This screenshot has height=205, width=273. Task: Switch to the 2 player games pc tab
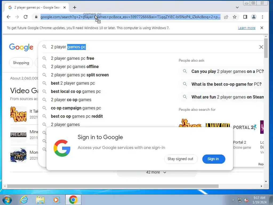[x=37, y=7]
